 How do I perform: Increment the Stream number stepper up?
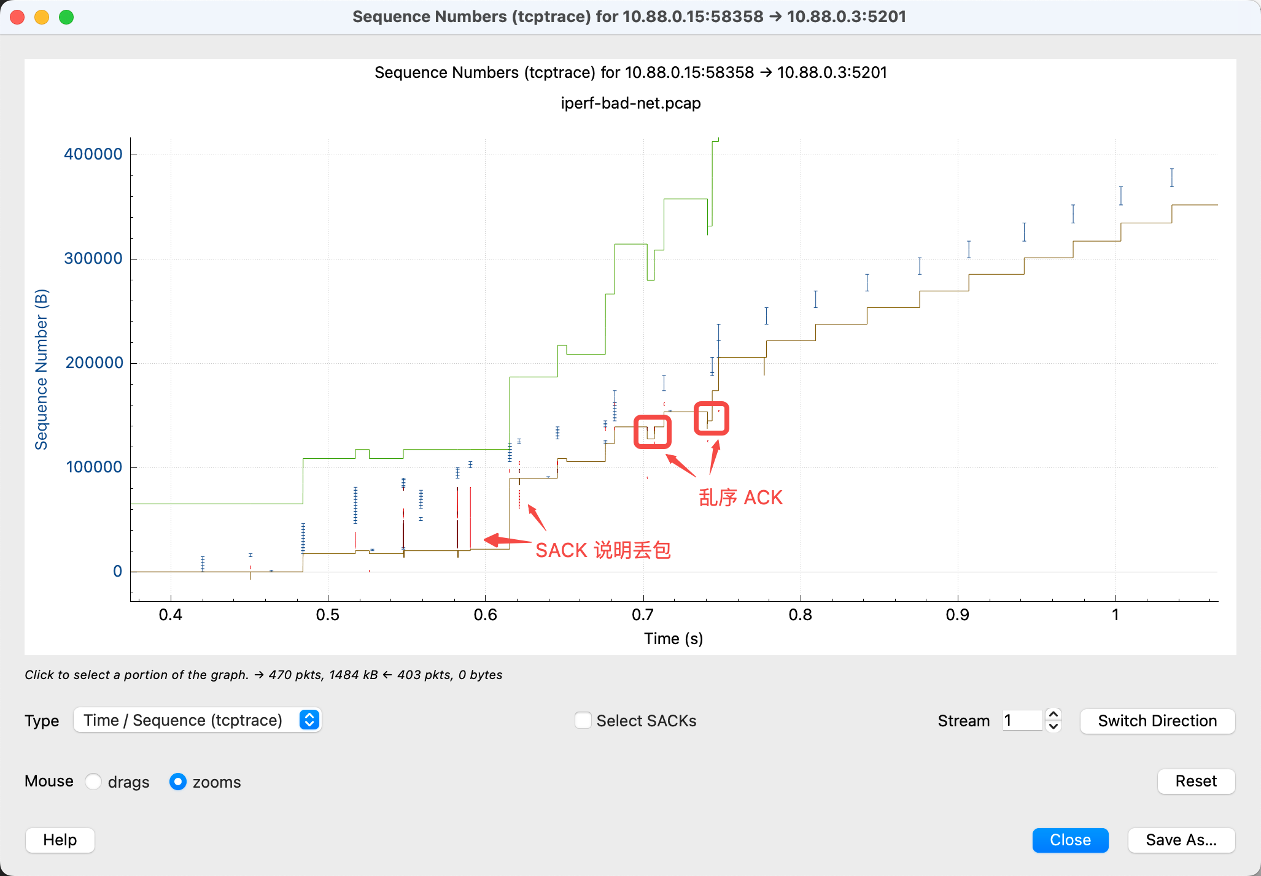(x=1053, y=715)
